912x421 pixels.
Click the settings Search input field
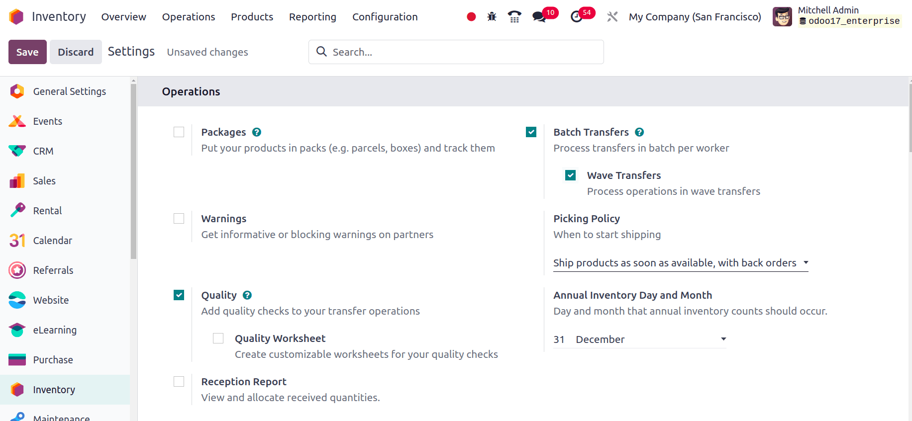(463, 52)
